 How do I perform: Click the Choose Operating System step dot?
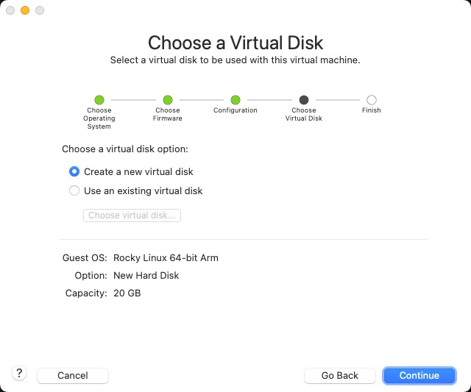click(x=99, y=100)
